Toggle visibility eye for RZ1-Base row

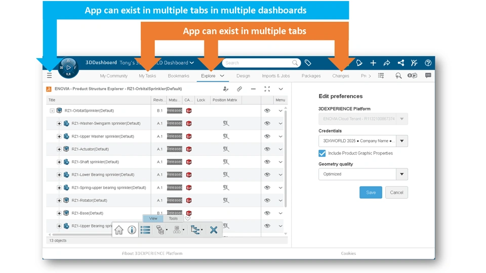pyautogui.click(x=267, y=213)
